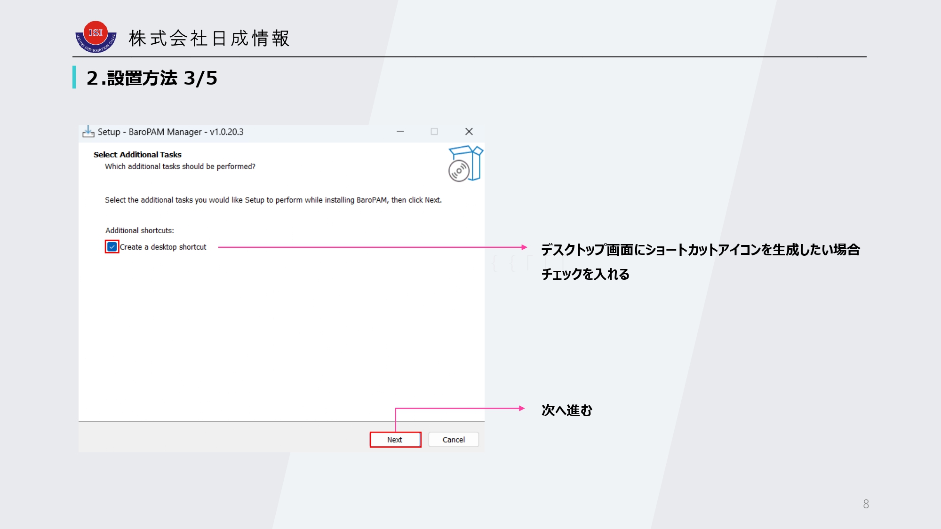Click the setup installer icon in title bar

pos(88,132)
